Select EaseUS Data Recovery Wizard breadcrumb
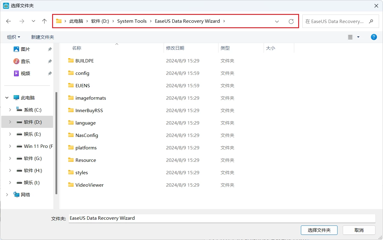383x240 pixels. coord(187,21)
